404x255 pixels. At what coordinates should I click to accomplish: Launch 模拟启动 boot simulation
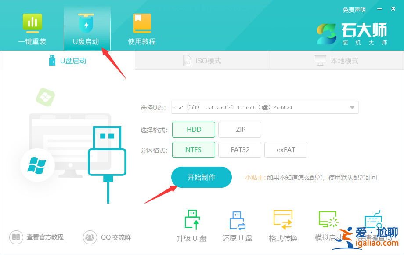coord(328,225)
